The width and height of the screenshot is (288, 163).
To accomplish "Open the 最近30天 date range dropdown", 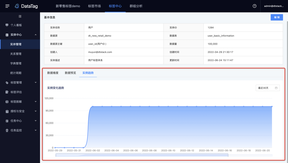I will pyautogui.click(x=267, y=88).
